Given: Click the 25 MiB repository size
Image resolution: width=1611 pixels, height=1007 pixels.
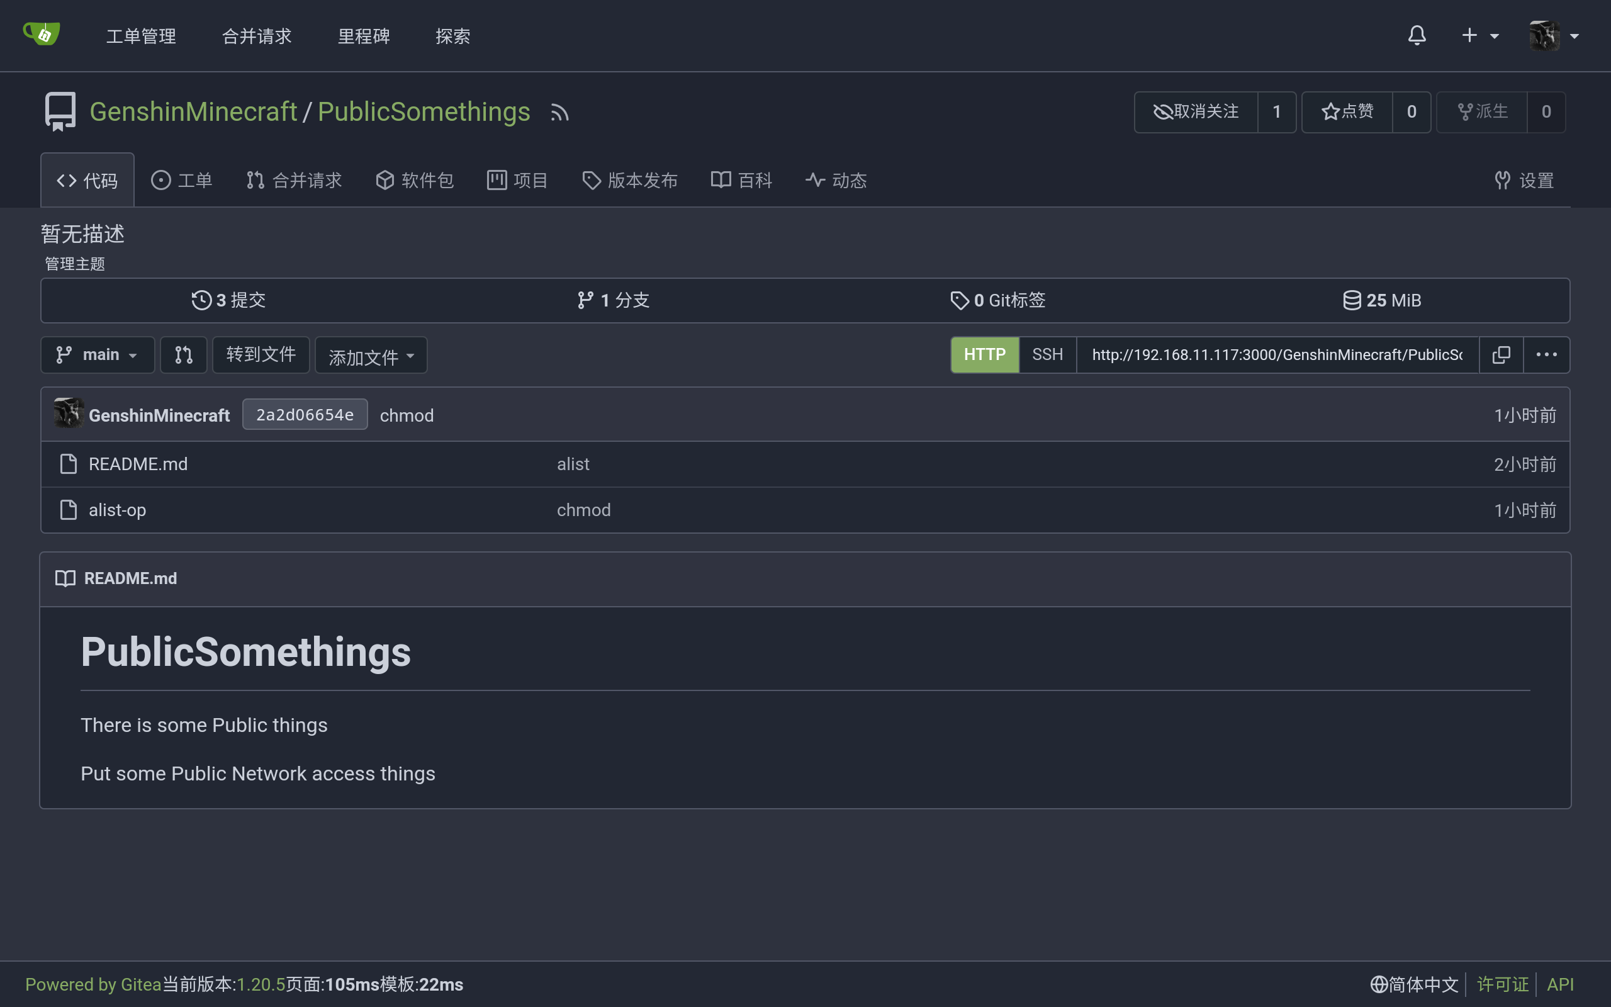Looking at the screenshot, I should coord(1381,300).
